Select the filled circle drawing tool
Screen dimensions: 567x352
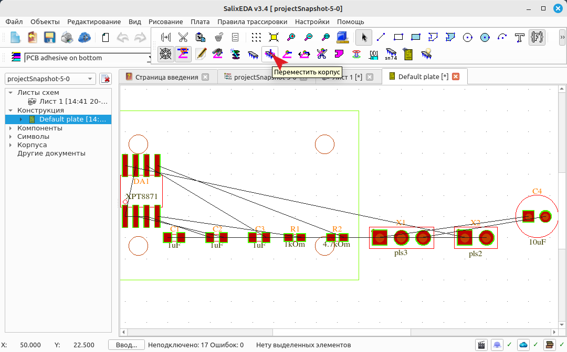point(485,37)
